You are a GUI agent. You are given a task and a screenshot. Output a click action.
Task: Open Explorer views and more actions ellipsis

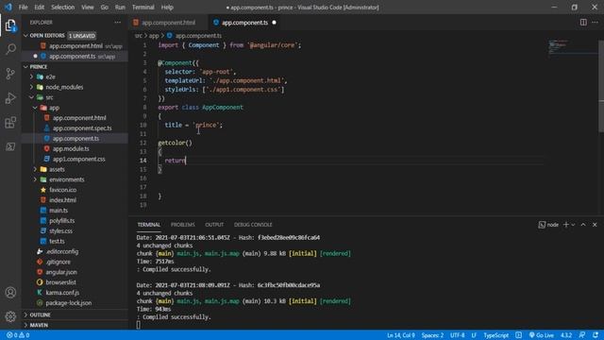[x=117, y=23]
